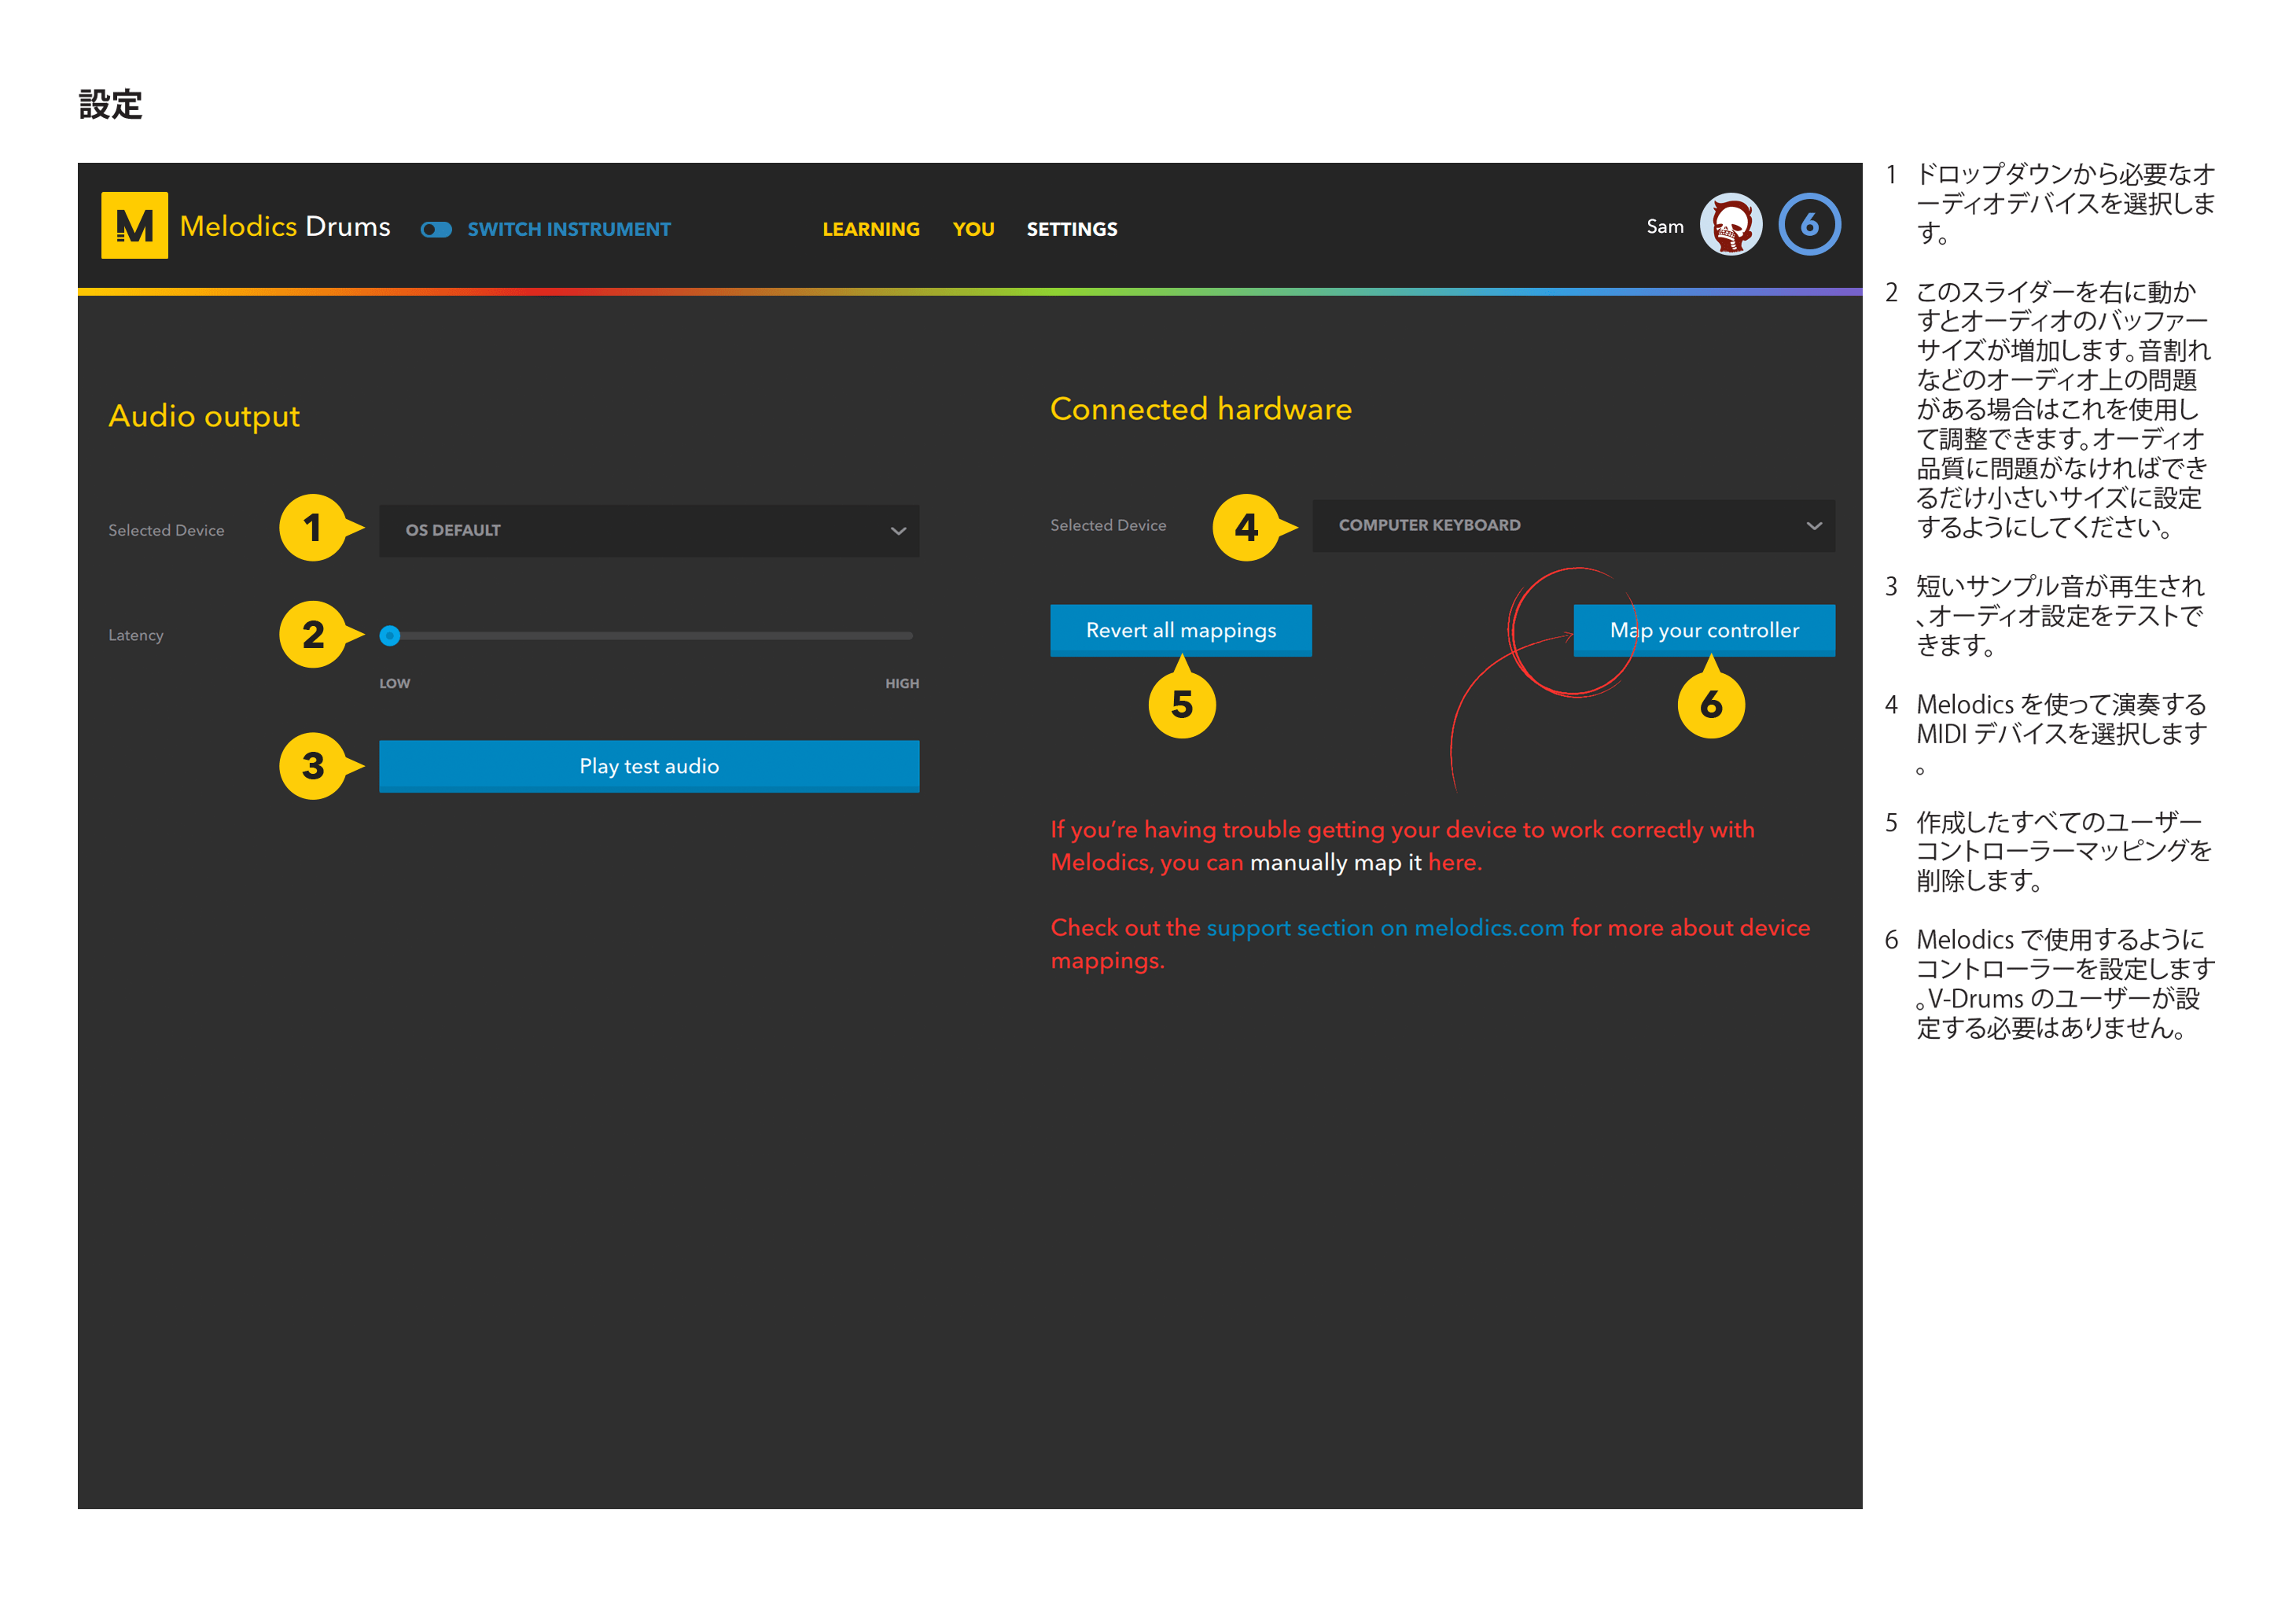Open the SETTINGS tab
Image resolution: width=2296 pixels, height=1624 pixels.
point(1072,229)
